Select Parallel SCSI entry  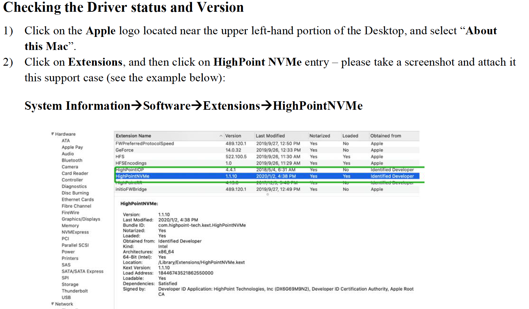coord(75,245)
